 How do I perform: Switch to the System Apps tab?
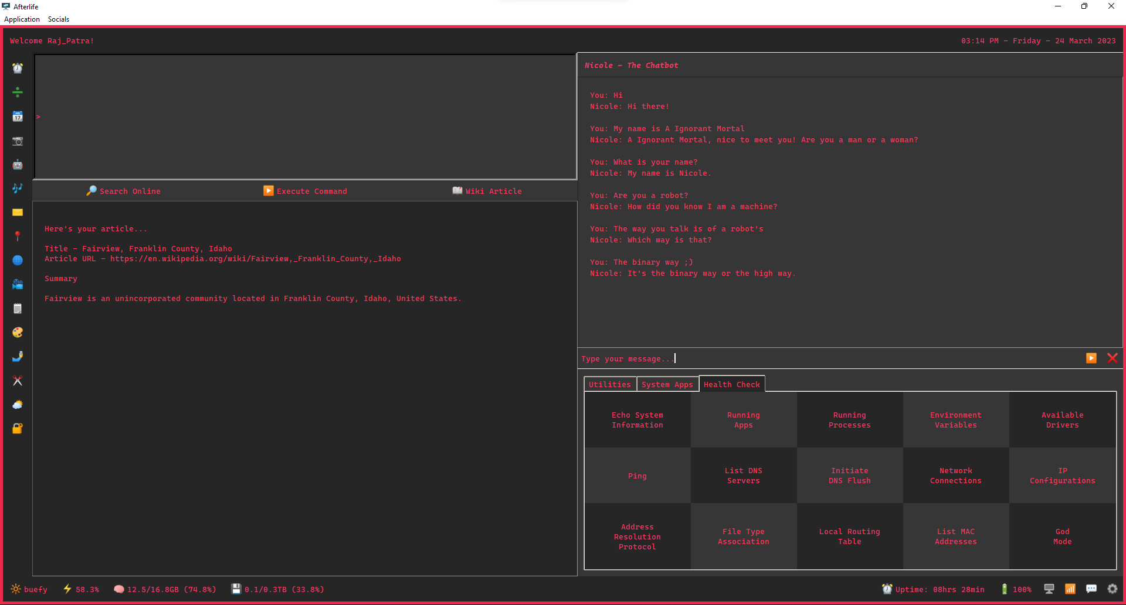pos(667,384)
